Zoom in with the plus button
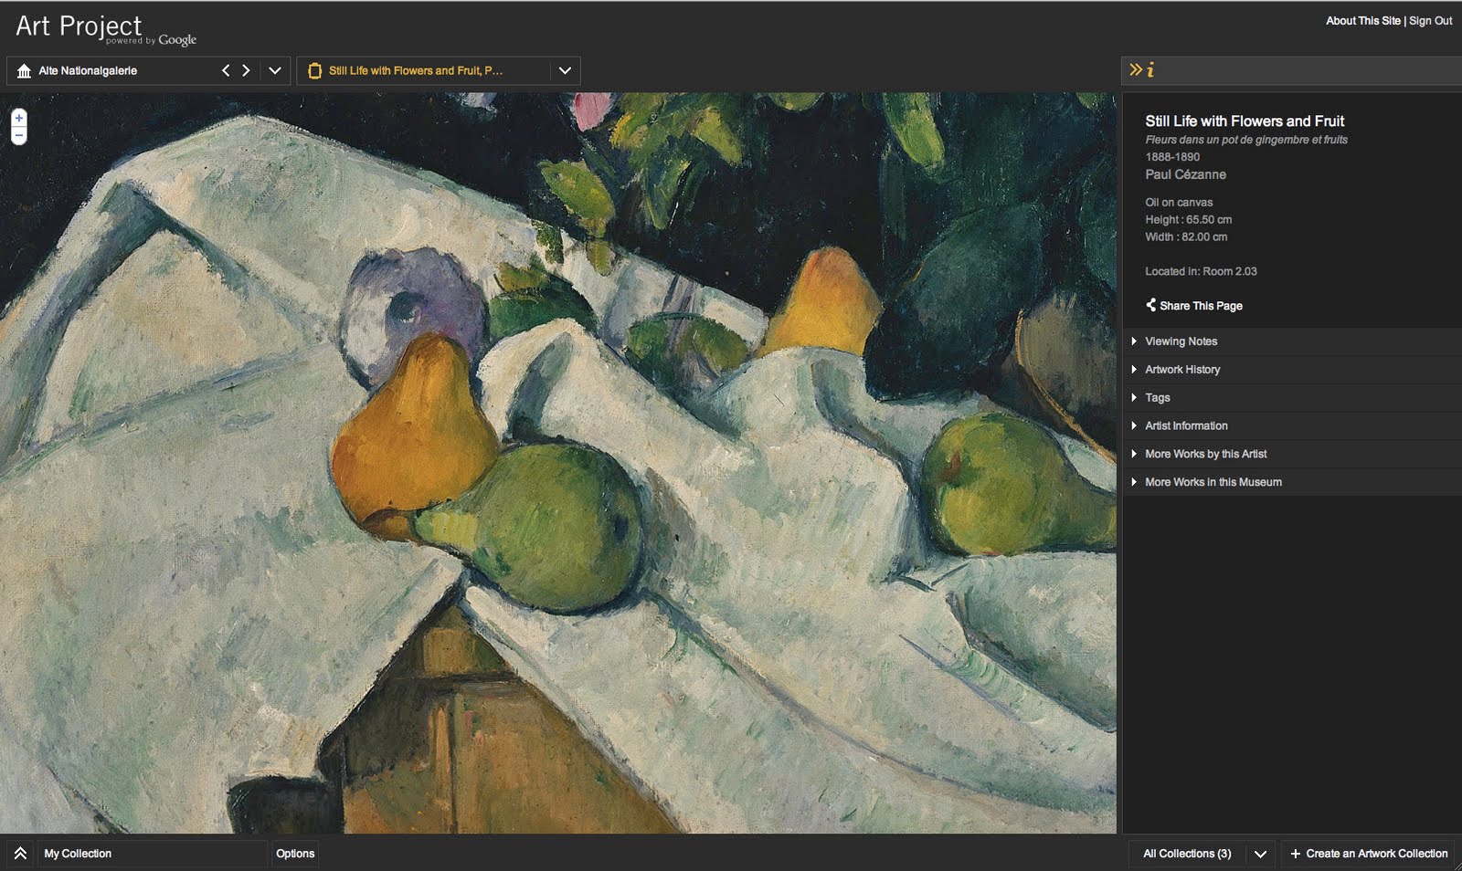 point(18,118)
